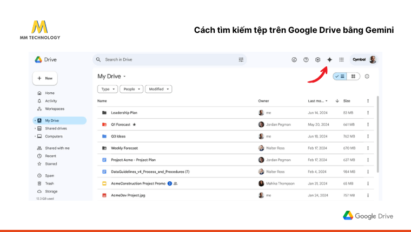More options for Project Acme row
The image size is (411, 232).
[368, 160]
